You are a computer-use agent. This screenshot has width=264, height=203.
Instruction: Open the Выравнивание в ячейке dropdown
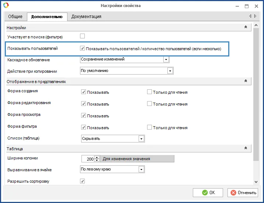pyautogui.click(x=141, y=169)
